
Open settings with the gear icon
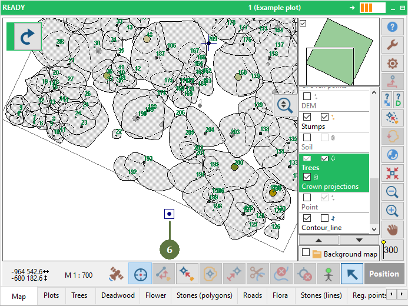(x=392, y=63)
